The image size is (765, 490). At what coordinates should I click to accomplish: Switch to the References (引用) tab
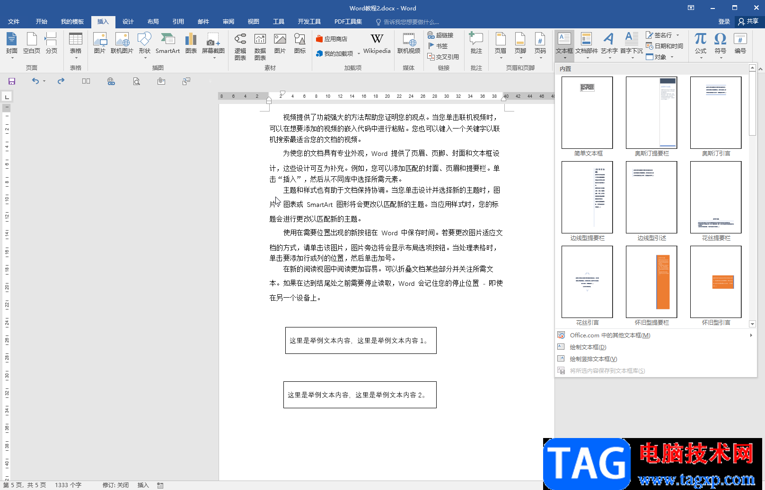(178, 22)
